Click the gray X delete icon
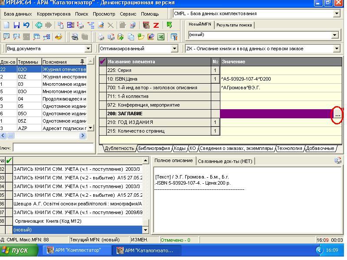This screenshot has width=347, height=260. (111, 26)
